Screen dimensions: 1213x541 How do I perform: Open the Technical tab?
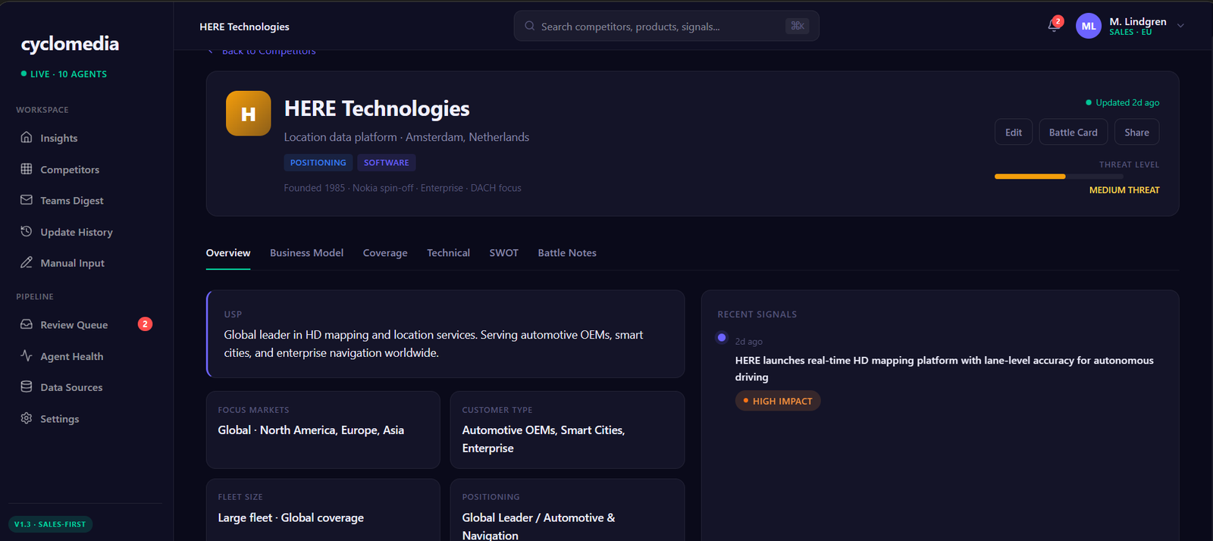click(x=448, y=253)
